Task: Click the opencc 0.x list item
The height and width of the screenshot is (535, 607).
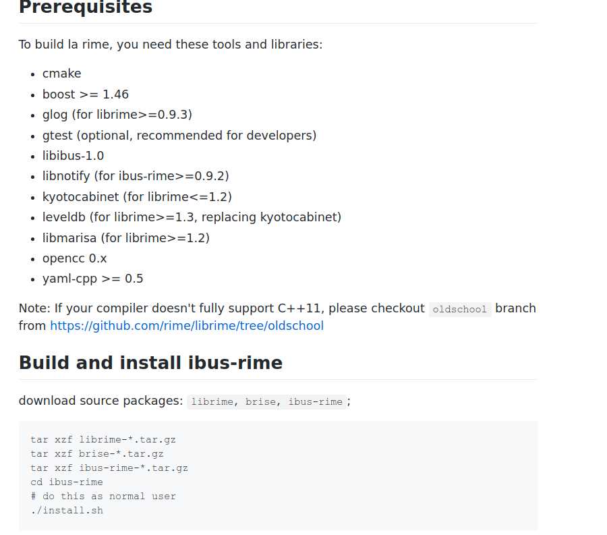Action: pos(74,258)
